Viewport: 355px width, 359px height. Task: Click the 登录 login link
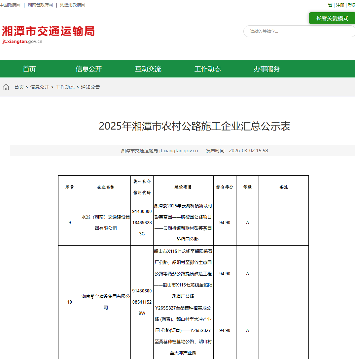click(351, 5)
